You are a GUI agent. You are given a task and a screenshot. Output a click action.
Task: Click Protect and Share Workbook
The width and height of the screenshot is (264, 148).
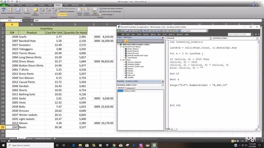tap(111, 8)
